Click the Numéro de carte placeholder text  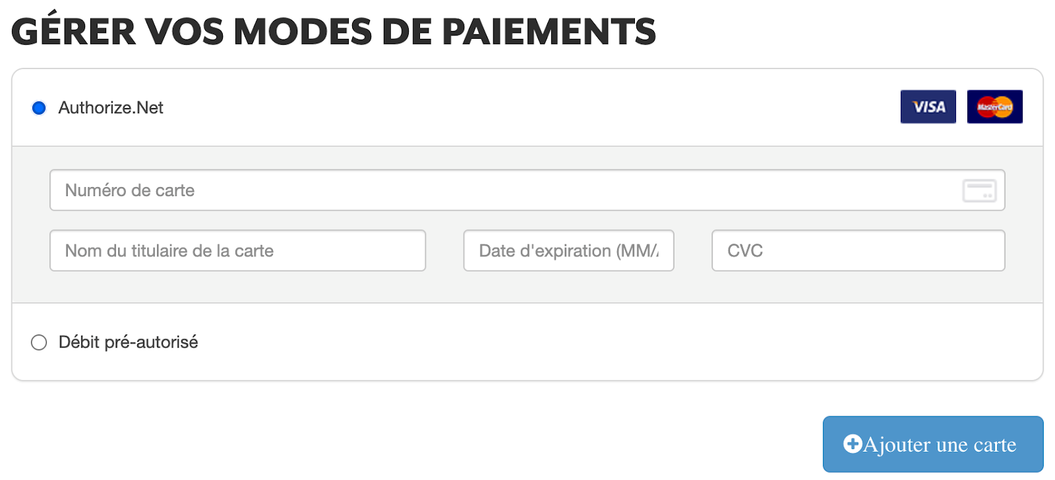click(x=130, y=190)
